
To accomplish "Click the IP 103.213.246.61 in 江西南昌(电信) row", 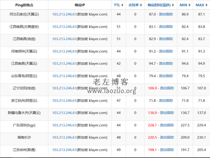I will 64,39.
